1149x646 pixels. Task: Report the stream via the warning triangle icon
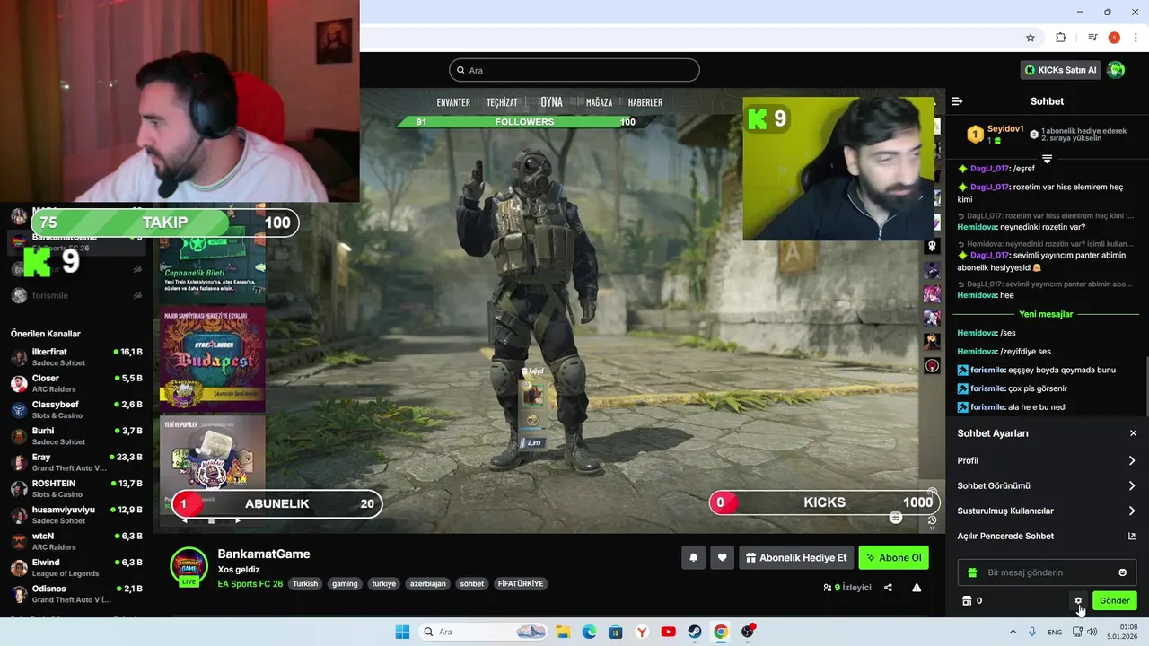[917, 588]
